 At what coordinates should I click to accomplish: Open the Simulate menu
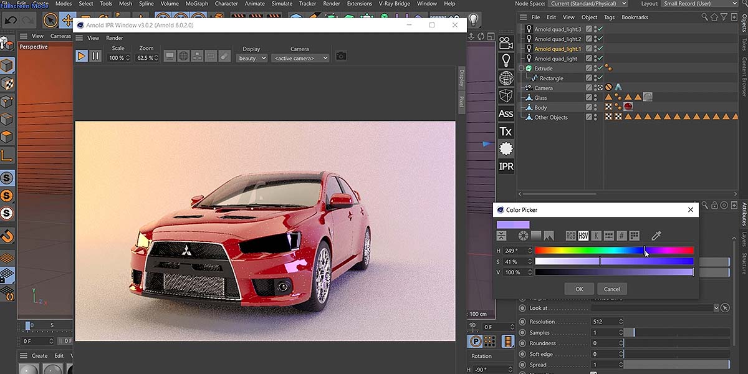click(282, 4)
